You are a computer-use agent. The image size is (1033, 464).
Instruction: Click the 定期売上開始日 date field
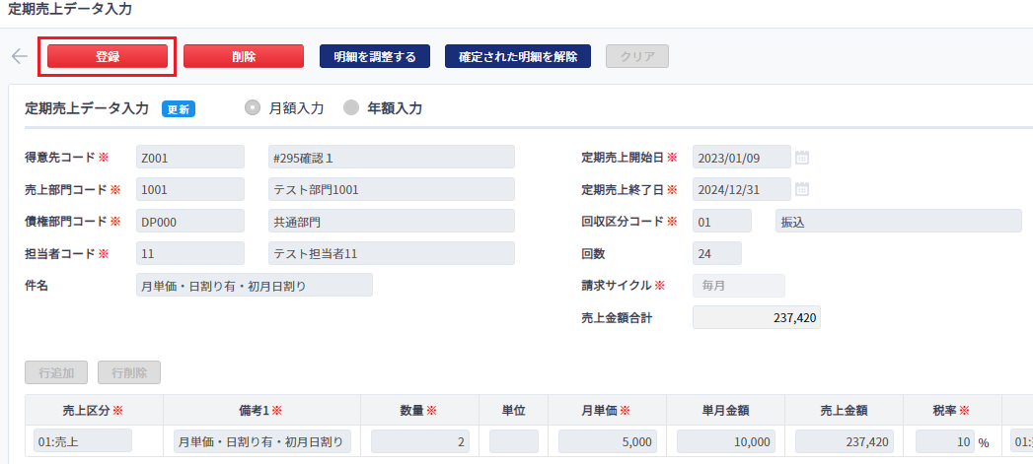click(741, 157)
